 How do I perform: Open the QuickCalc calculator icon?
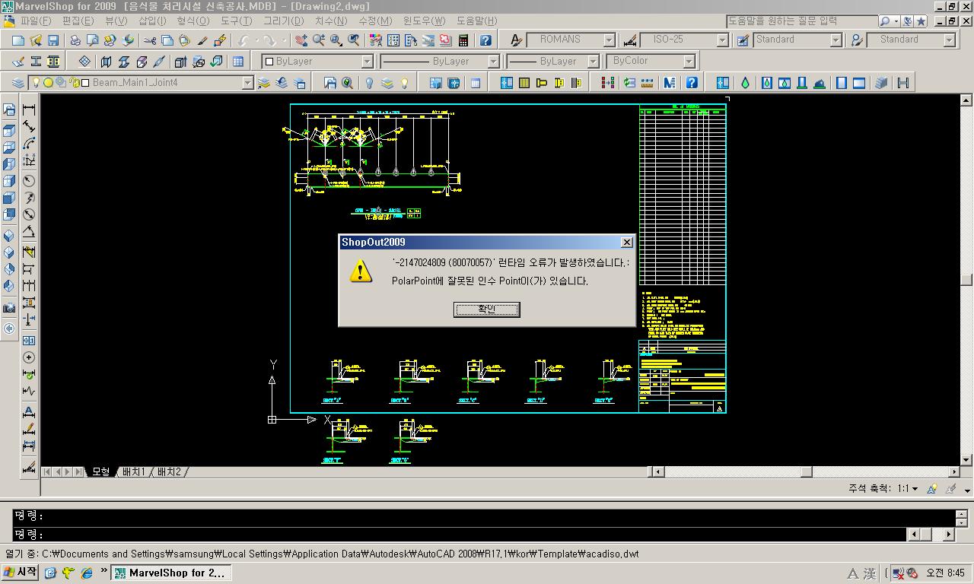coord(463,40)
